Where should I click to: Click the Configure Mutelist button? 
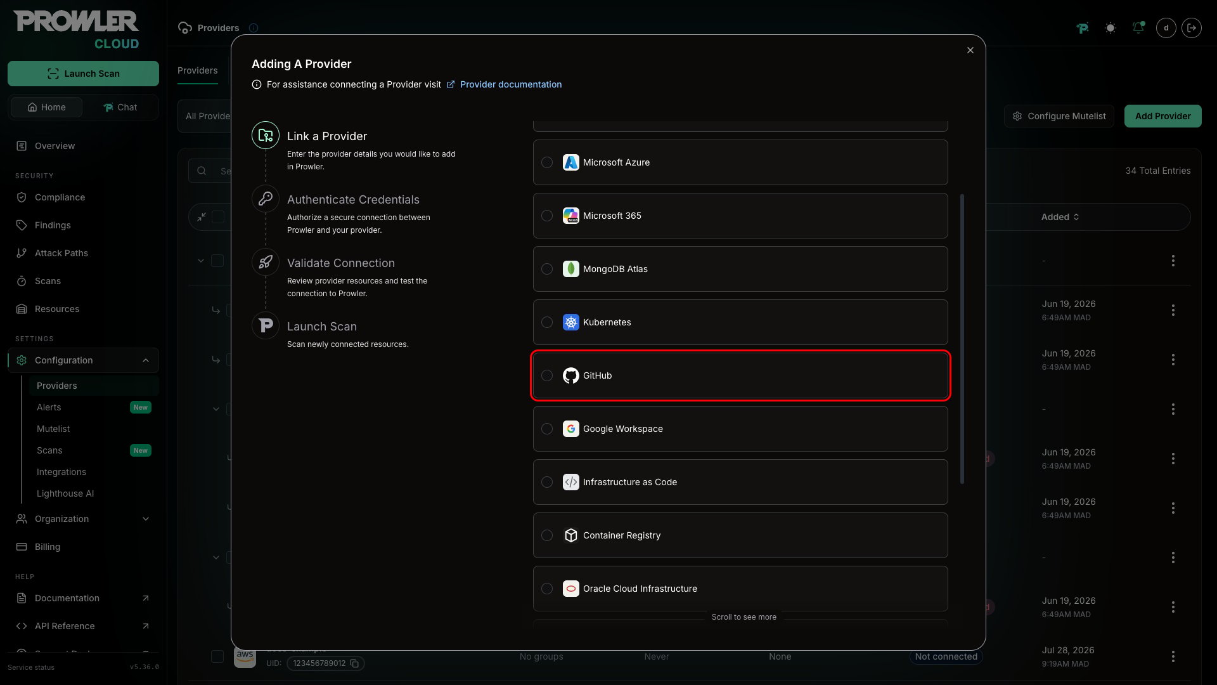[x=1059, y=116]
